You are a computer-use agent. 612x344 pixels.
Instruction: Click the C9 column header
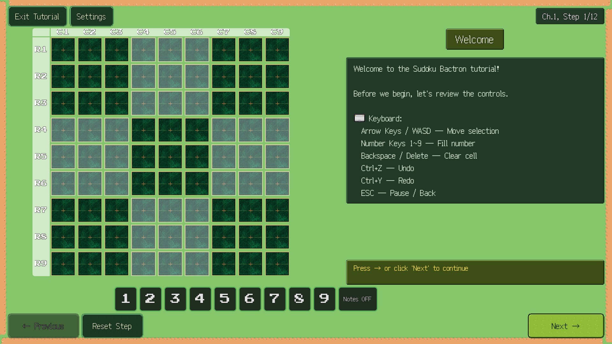click(x=277, y=32)
